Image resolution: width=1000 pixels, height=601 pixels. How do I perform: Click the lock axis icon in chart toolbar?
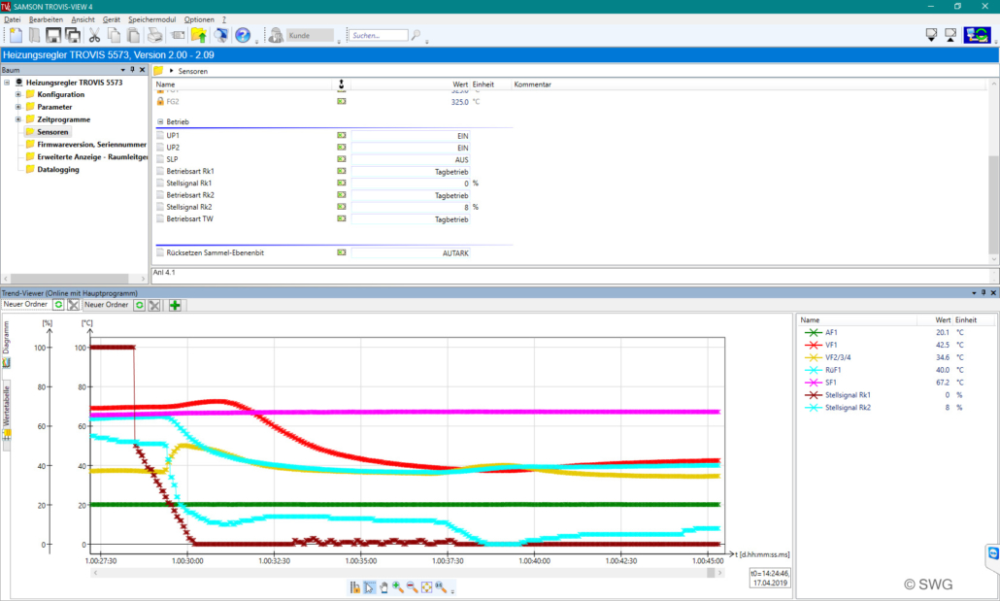[354, 587]
